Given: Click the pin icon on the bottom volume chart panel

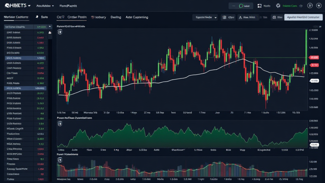Looking at the screenshot, I should 60,160.
